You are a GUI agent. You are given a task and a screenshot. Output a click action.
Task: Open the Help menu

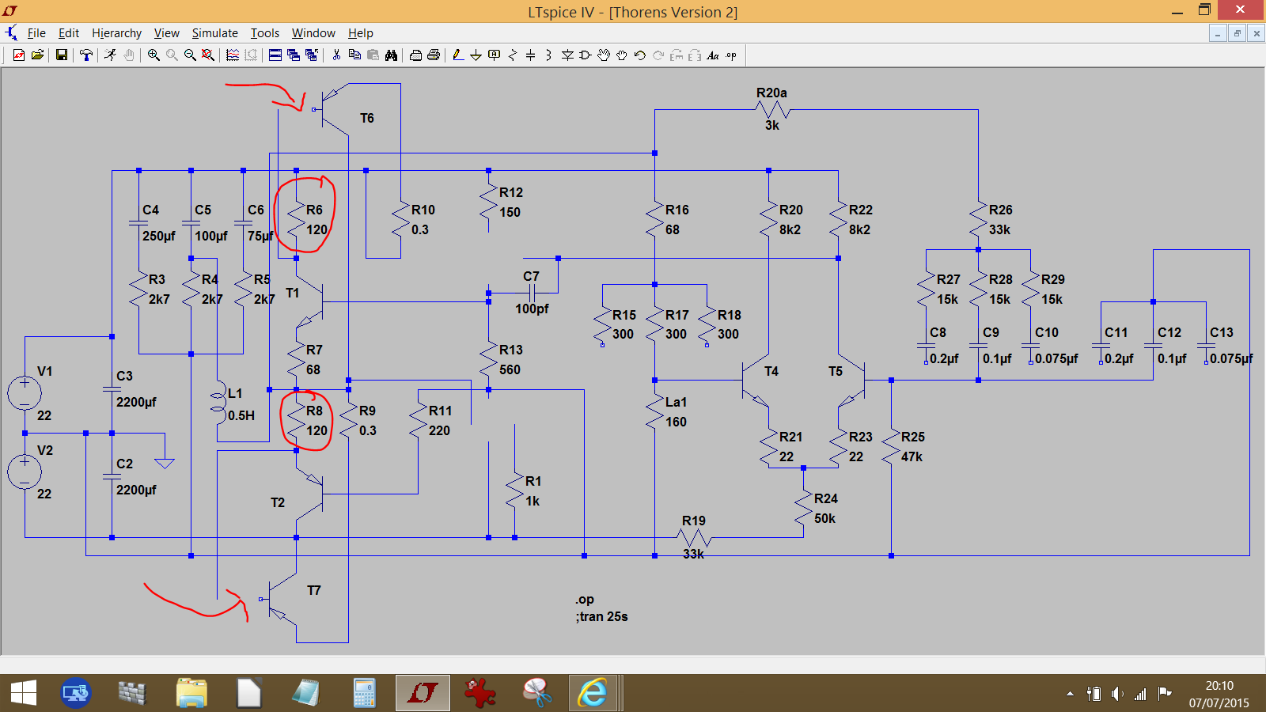pos(361,33)
